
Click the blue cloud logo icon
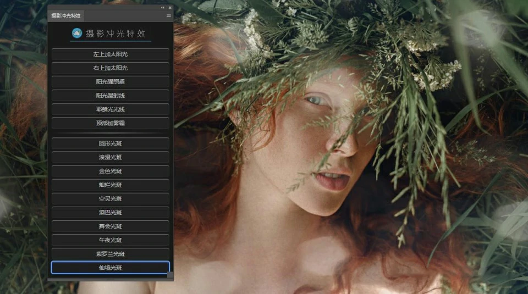pyautogui.click(x=77, y=33)
